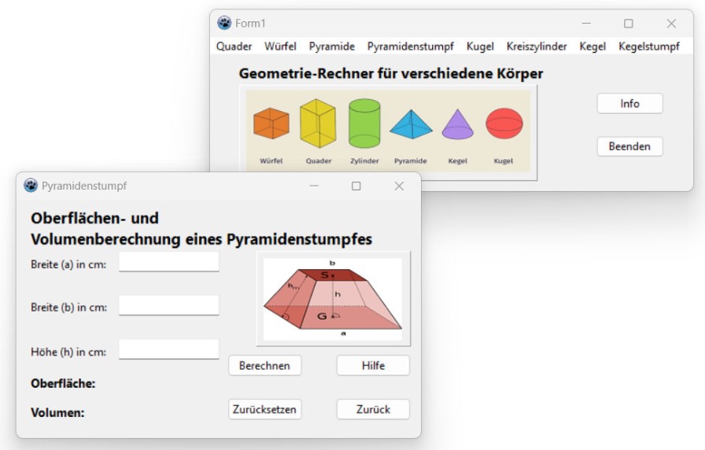The width and height of the screenshot is (705, 450).
Task: Click the 'Form1' window title text
Action: (250, 24)
